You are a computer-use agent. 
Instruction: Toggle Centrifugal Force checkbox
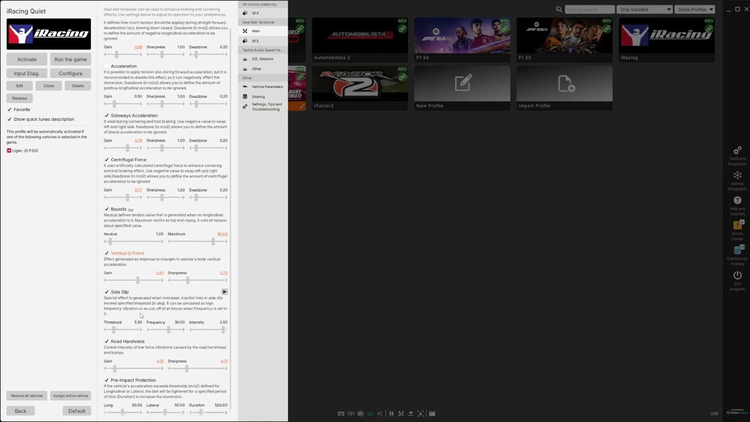(x=107, y=159)
